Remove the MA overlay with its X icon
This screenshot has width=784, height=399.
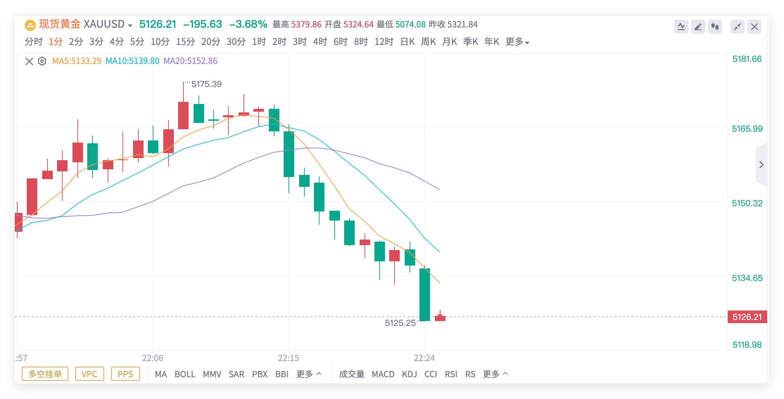point(29,61)
